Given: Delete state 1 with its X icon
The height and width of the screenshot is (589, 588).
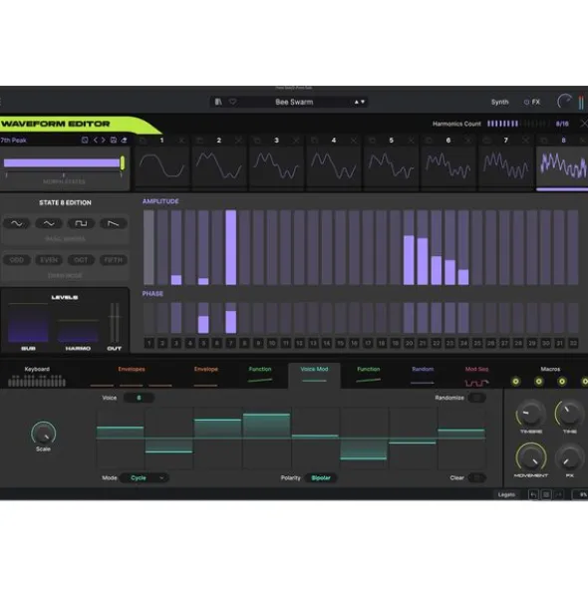Looking at the screenshot, I should tap(181, 141).
